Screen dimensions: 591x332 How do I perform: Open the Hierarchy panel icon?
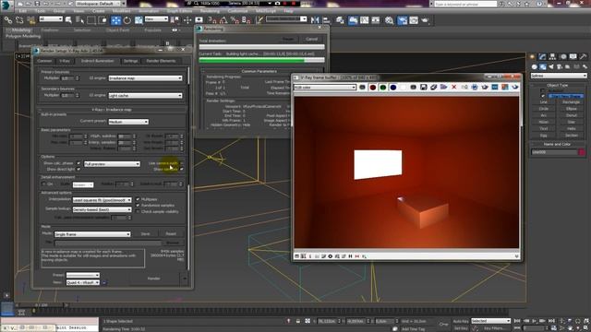pos(552,57)
